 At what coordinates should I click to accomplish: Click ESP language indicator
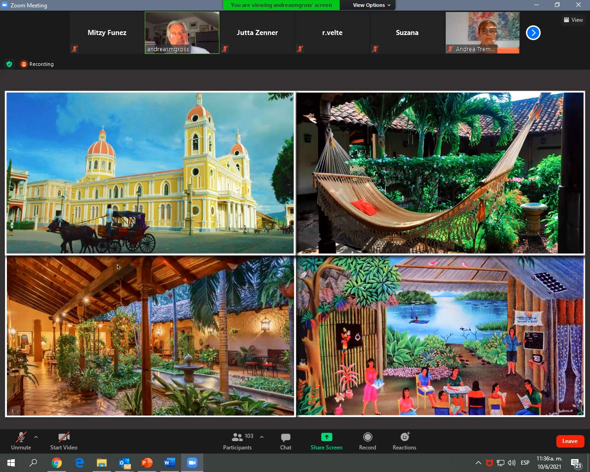[x=525, y=463]
